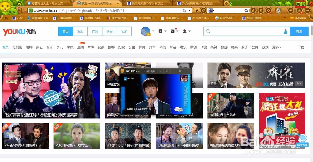Open the 下载 link
This screenshot has height=162, width=313.
[x=300, y=47]
